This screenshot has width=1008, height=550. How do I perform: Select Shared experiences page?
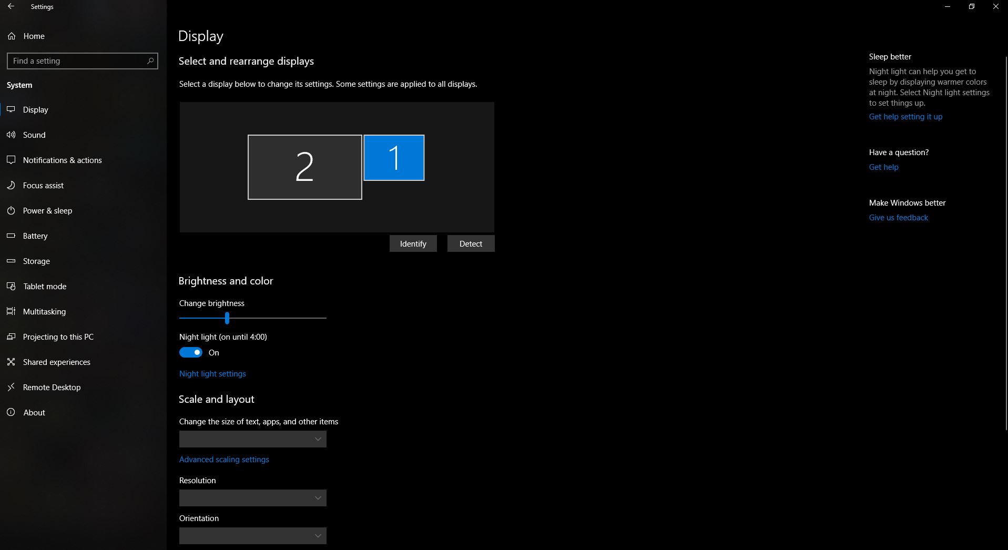83,362
